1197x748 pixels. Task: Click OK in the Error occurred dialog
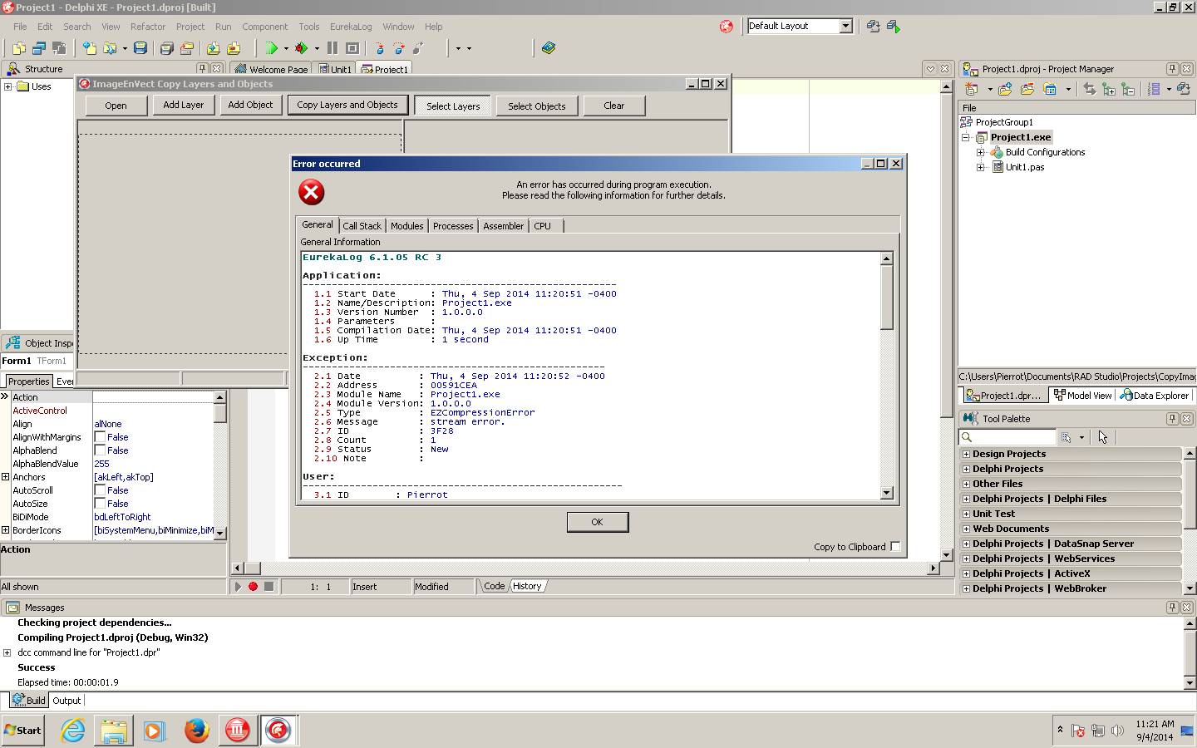click(x=598, y=522)
